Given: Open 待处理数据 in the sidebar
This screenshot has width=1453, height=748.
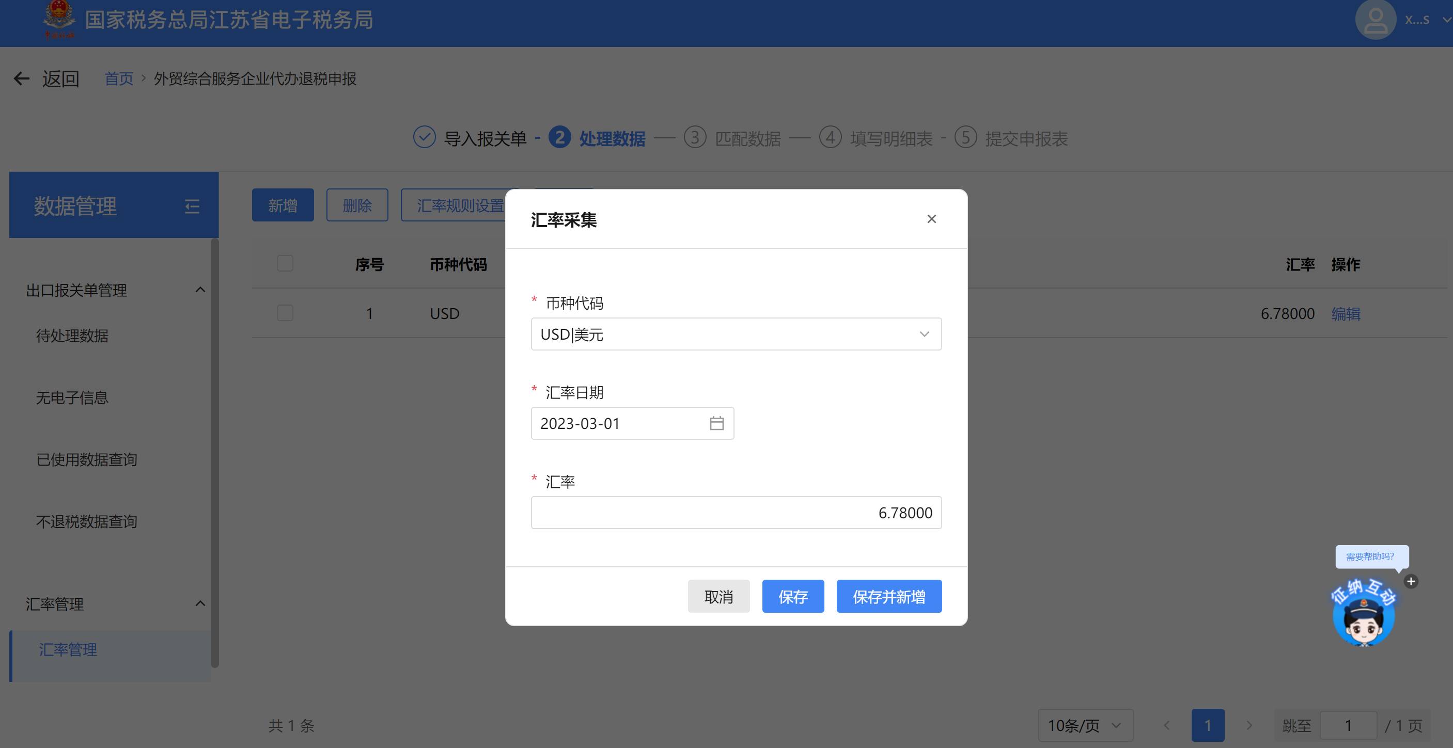Looking at the screenshot, I should pos(72,336).
